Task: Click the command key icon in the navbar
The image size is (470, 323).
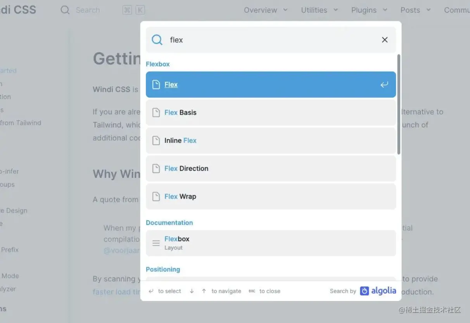Action: pyautogui.click(x=127, y=10)
